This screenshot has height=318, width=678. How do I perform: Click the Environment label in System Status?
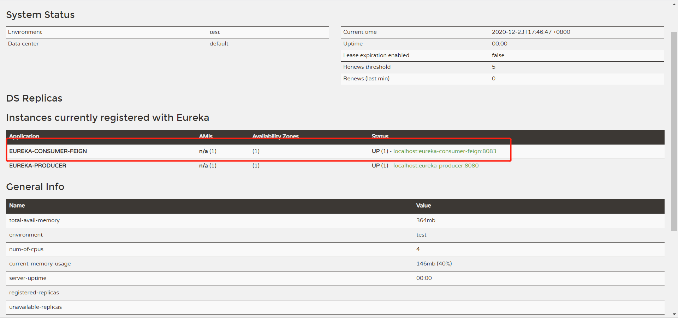point(25,32)
